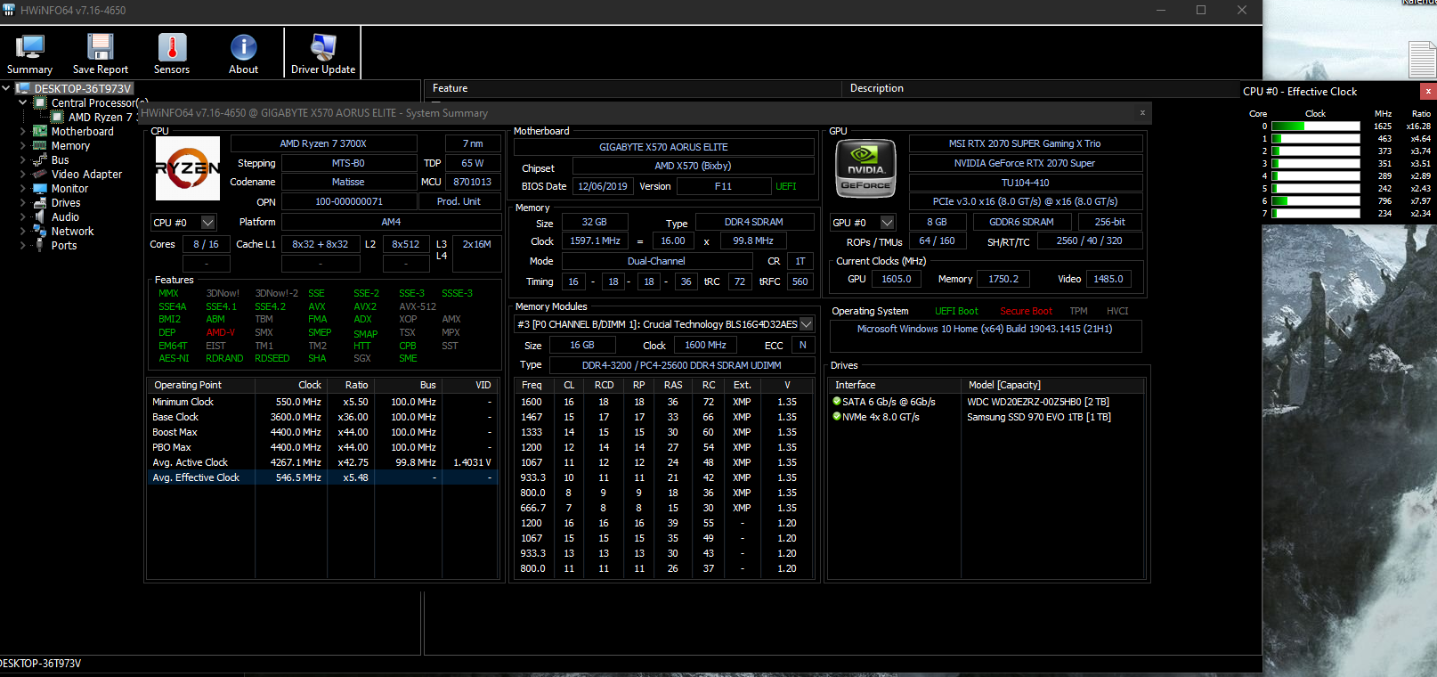Select the Monitor tree icon
The width and height of the screenshot is (1437, 677).
(x=40, y=188)
